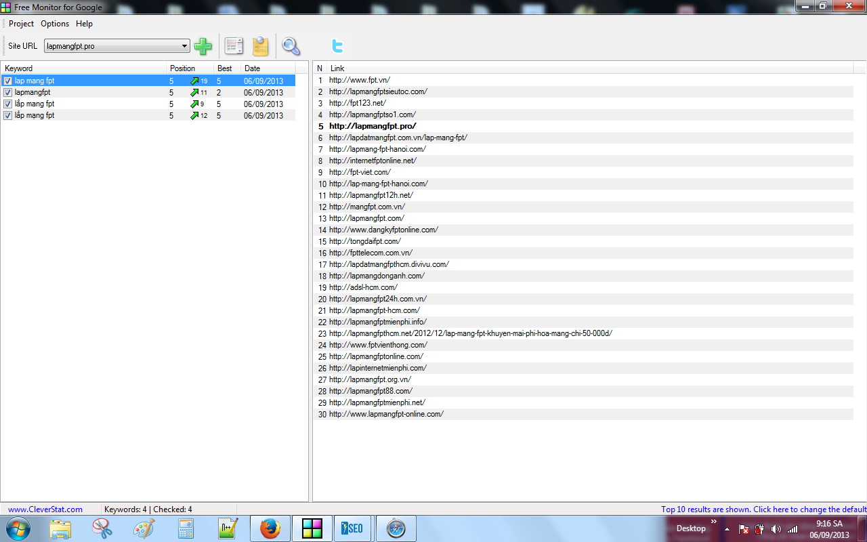867x542 pixels.
Task: Select the bold http://lapmangfpt.pro/ result
Action: (373, 126)
